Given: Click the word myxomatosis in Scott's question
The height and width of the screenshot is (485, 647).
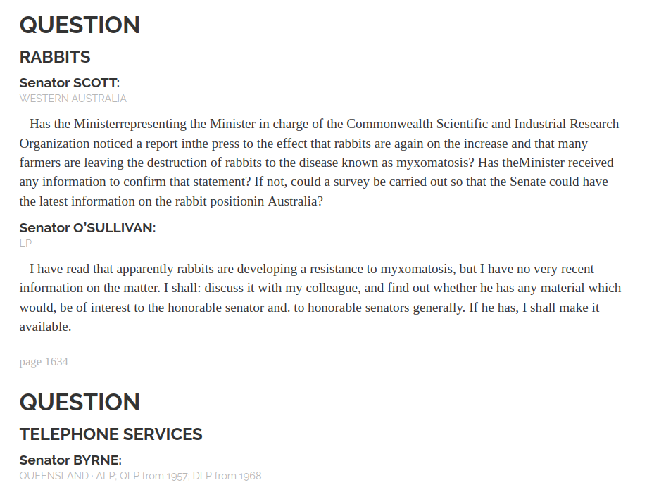Looking at the screenshot, I should tap(432, 163).
